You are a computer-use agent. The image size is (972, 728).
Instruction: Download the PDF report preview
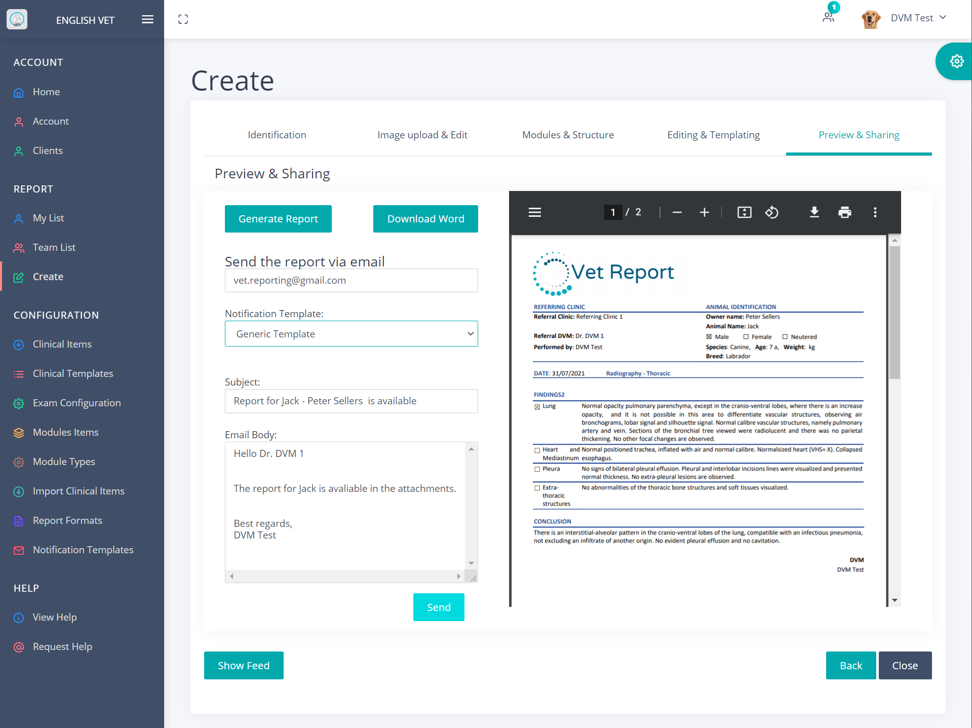[x=813, y=212]
